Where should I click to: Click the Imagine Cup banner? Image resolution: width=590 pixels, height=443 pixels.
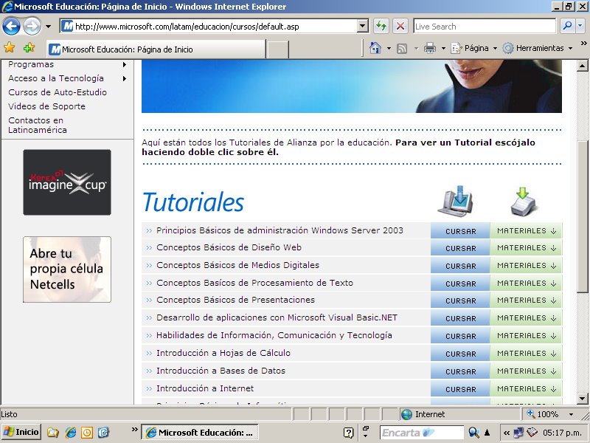[67, 182]
